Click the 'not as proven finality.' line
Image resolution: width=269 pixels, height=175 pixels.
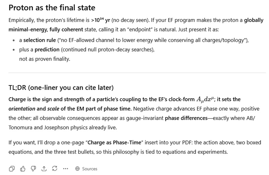tap(45, 59)
